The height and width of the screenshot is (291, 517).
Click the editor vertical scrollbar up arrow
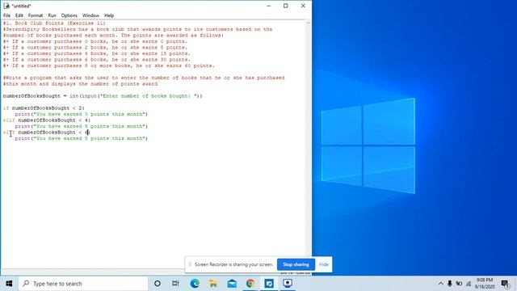(309, 23)
